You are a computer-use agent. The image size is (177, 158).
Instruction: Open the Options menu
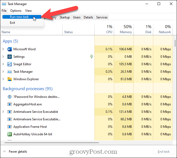(16, 11)
